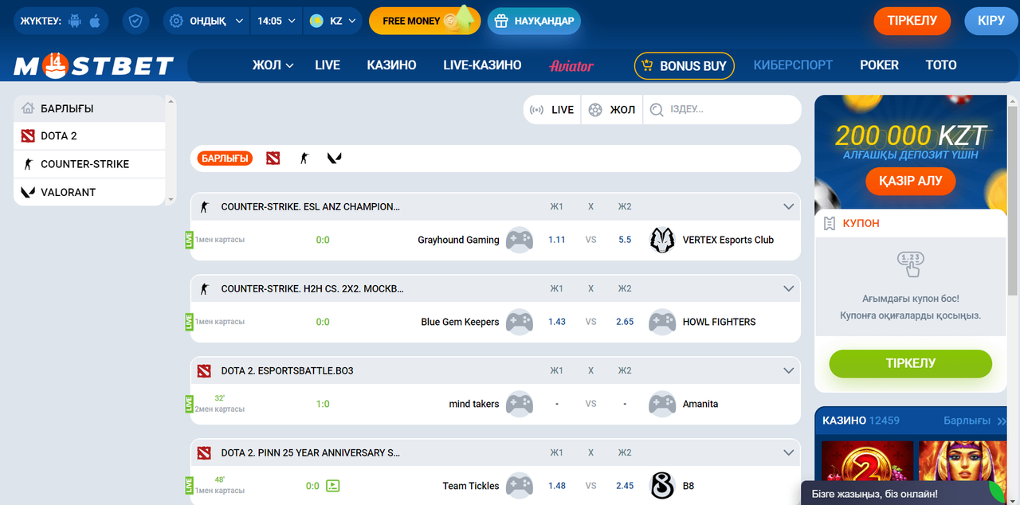Collapse the H2H CS 2x2 section
This screenshot has height=505, width=1020.
coord(789,288)
